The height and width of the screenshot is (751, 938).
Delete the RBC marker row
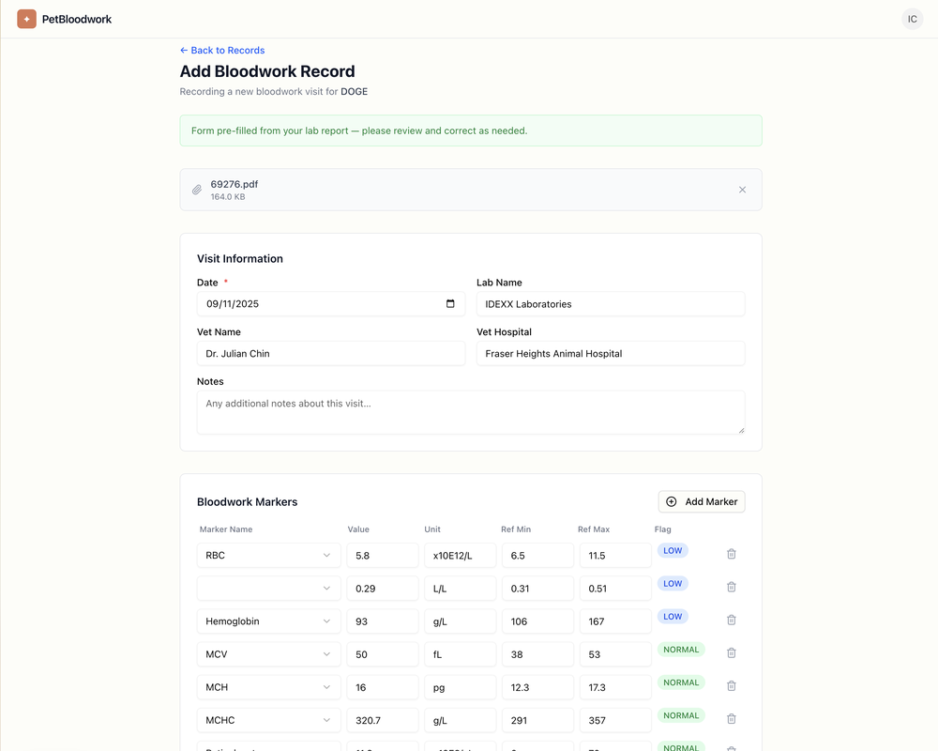[x=731, y=554]
